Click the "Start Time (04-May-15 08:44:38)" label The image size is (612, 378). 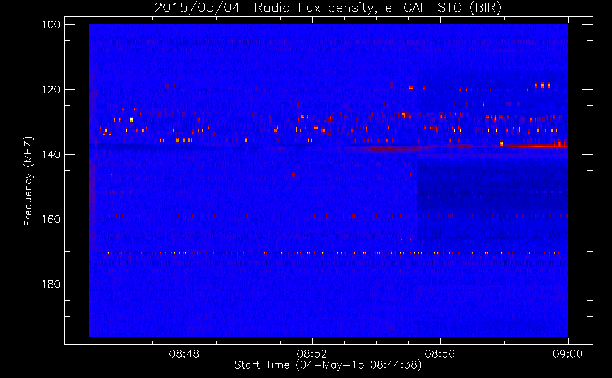328,365
